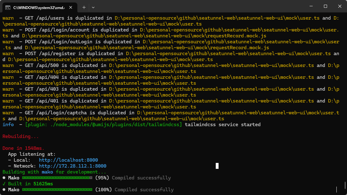Click the white block cursor in the terminal
Image resolution: width=347 pixels, height=195 pixels.
[217, 166]
